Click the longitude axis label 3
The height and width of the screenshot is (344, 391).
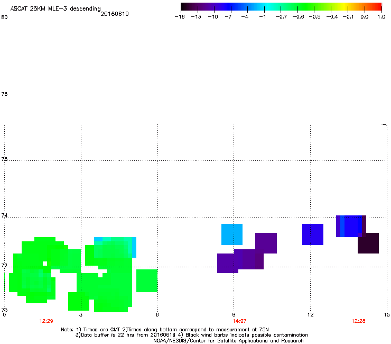81,314
